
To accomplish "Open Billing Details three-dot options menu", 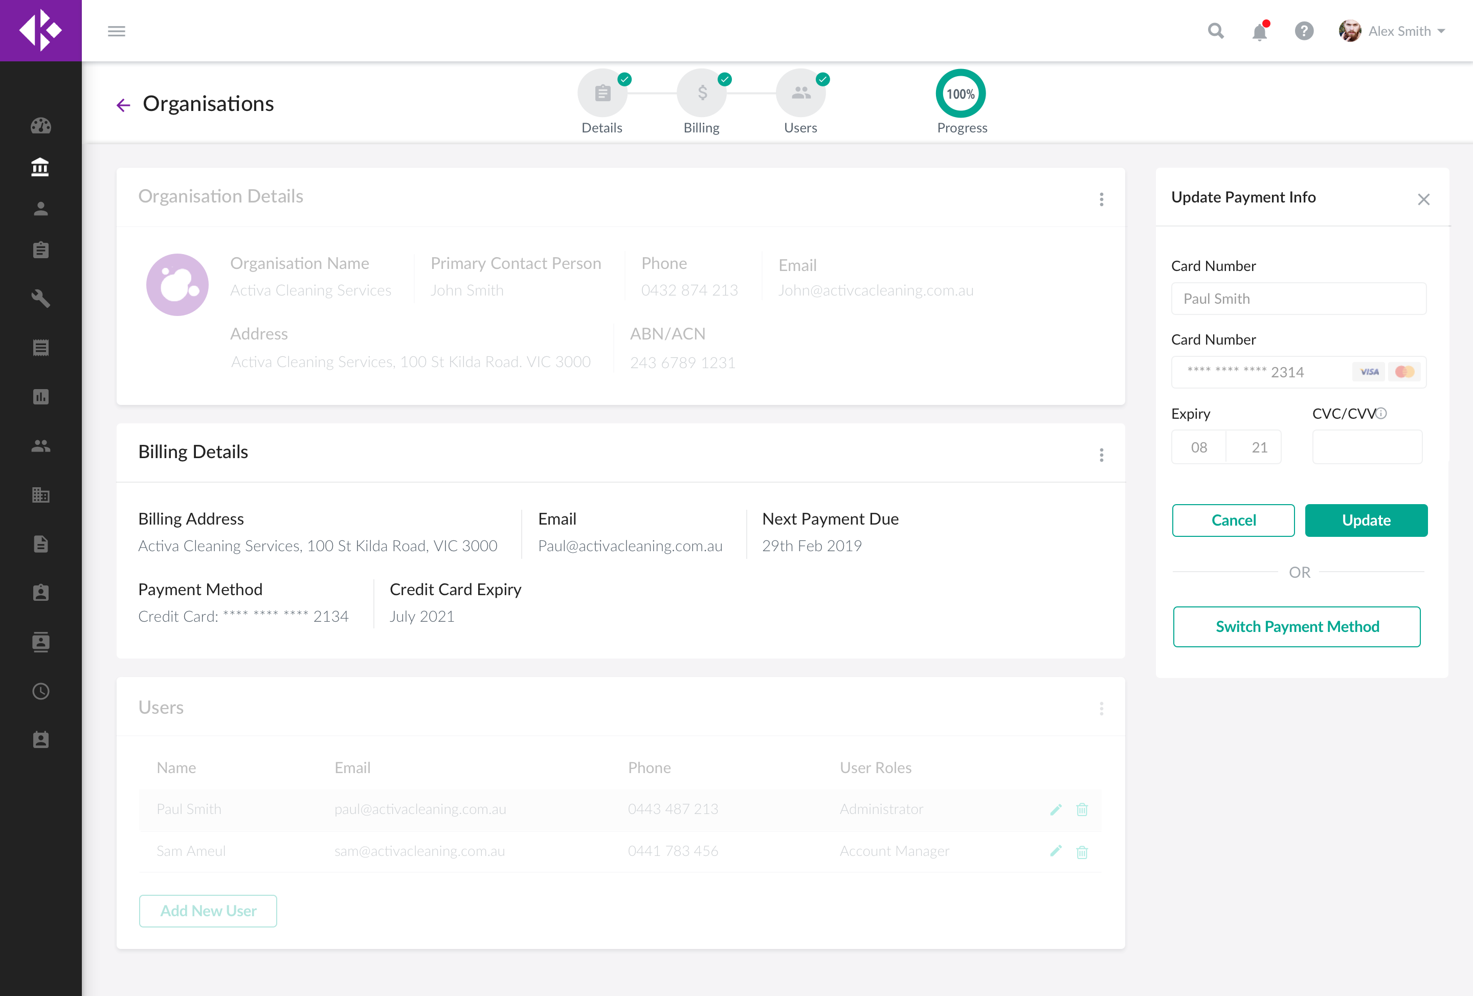I will 1102,455.
